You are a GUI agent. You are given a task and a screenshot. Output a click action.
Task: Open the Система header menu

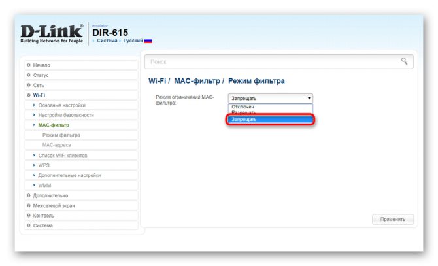point(107,41)
